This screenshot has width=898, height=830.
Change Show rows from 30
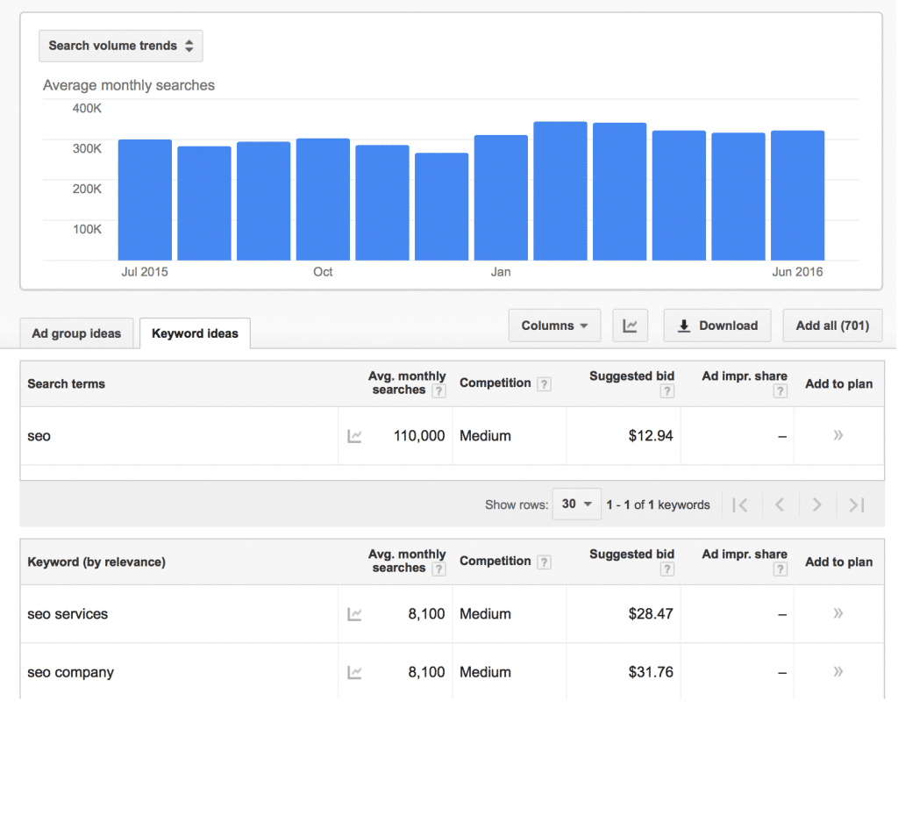coord(576,504)
